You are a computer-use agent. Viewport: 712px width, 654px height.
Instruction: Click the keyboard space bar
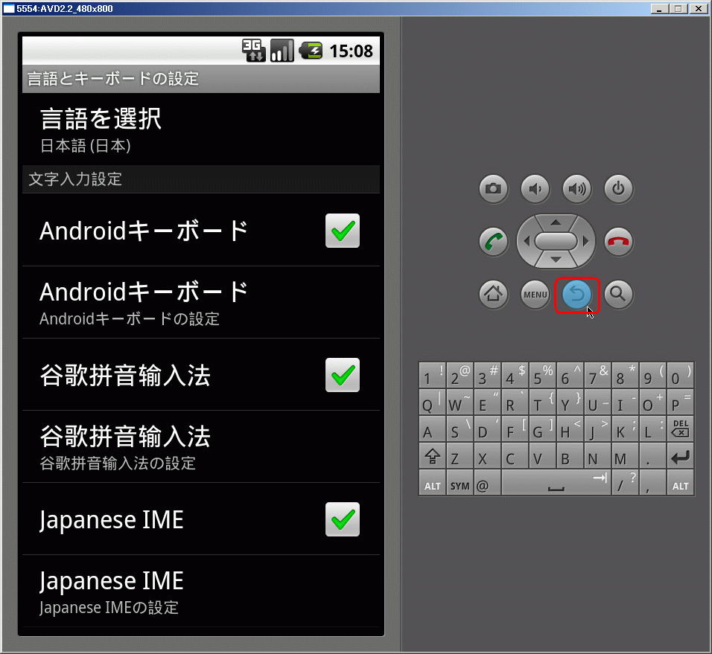(556, 483)
